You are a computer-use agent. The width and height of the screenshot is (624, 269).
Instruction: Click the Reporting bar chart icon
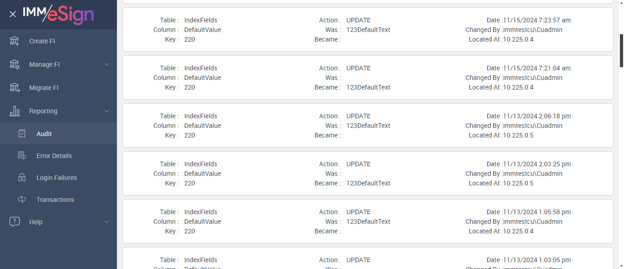(15, 111)
